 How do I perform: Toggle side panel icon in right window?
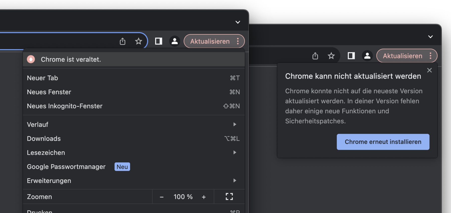coord(351,56)
